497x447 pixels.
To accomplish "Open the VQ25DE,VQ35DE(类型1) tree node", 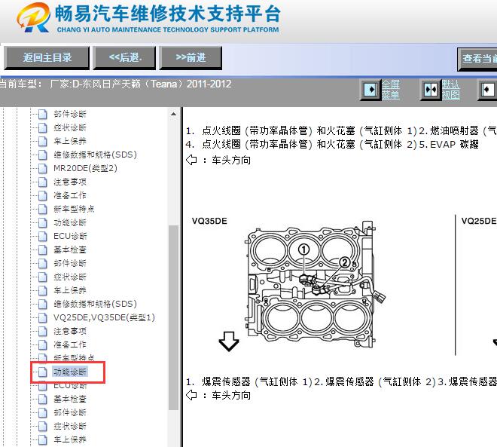I will coord(104,317).
